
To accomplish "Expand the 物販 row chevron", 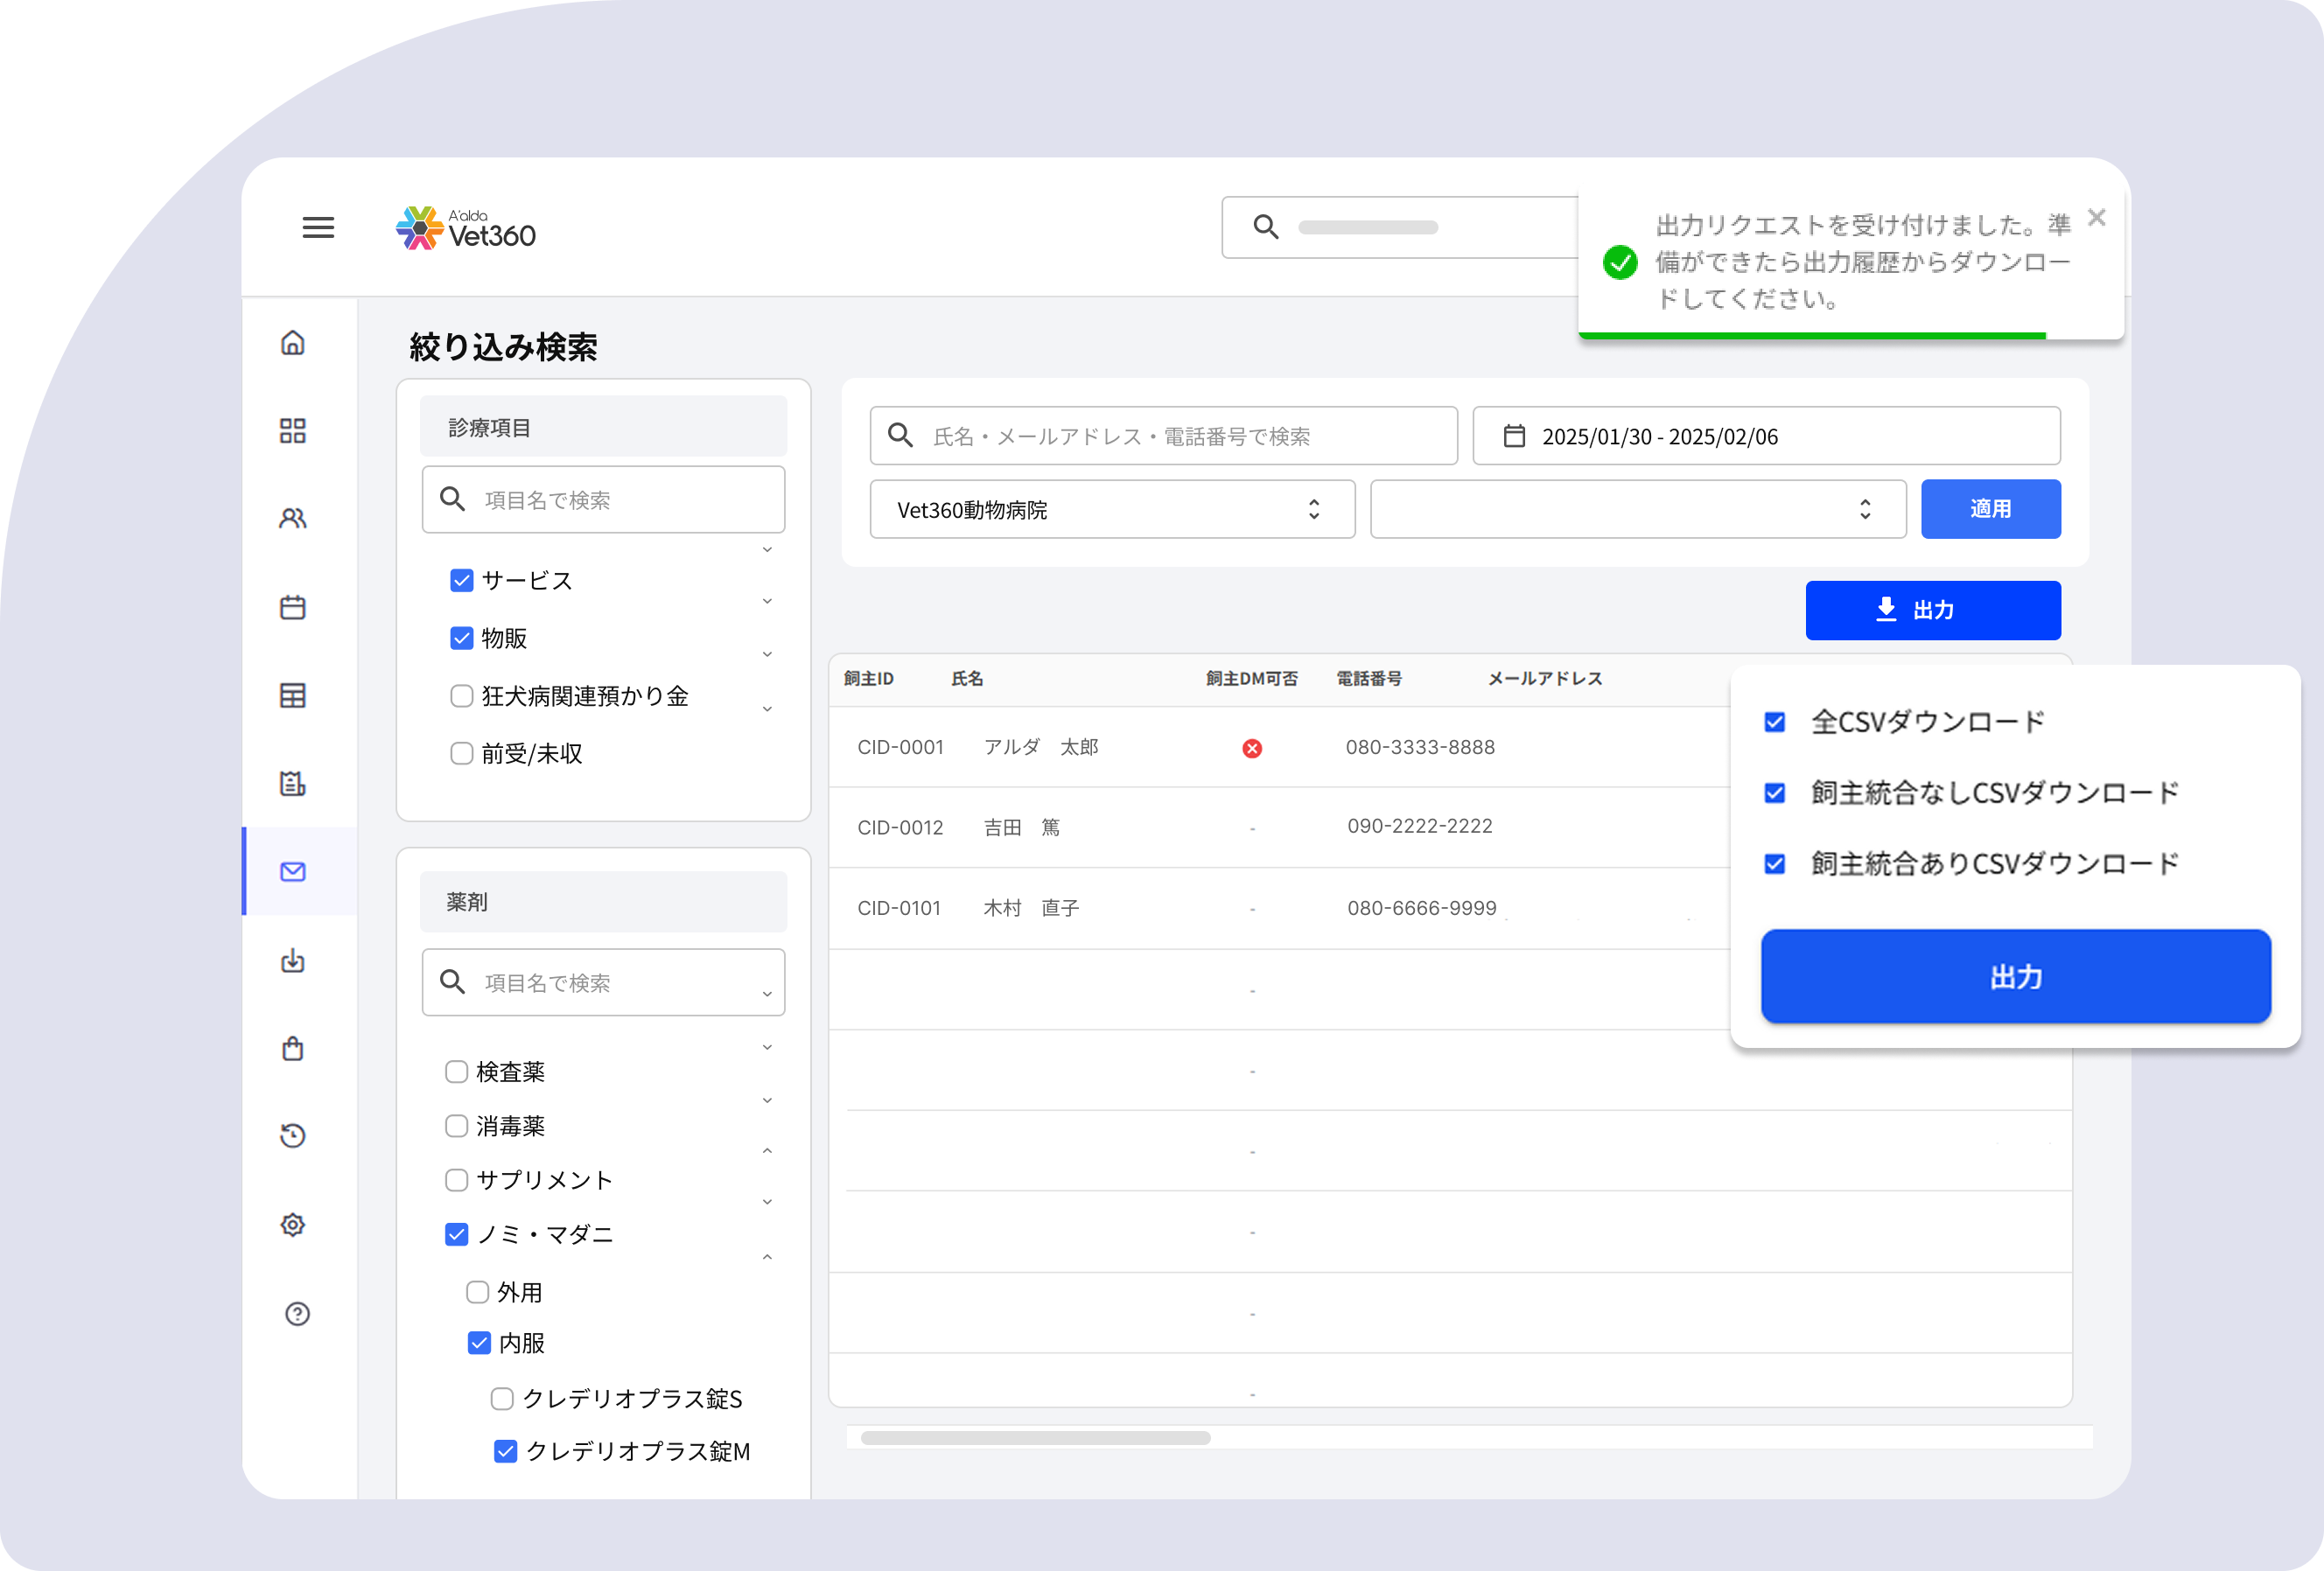I will tap(767, 602).
